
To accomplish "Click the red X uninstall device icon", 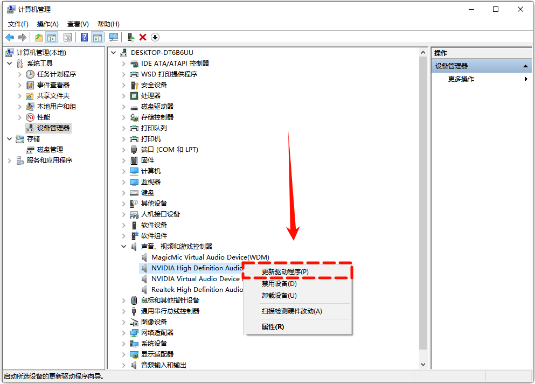I will tap(143, 37).
